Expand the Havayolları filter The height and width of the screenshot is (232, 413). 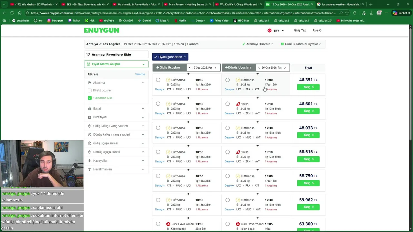point(116,161)
